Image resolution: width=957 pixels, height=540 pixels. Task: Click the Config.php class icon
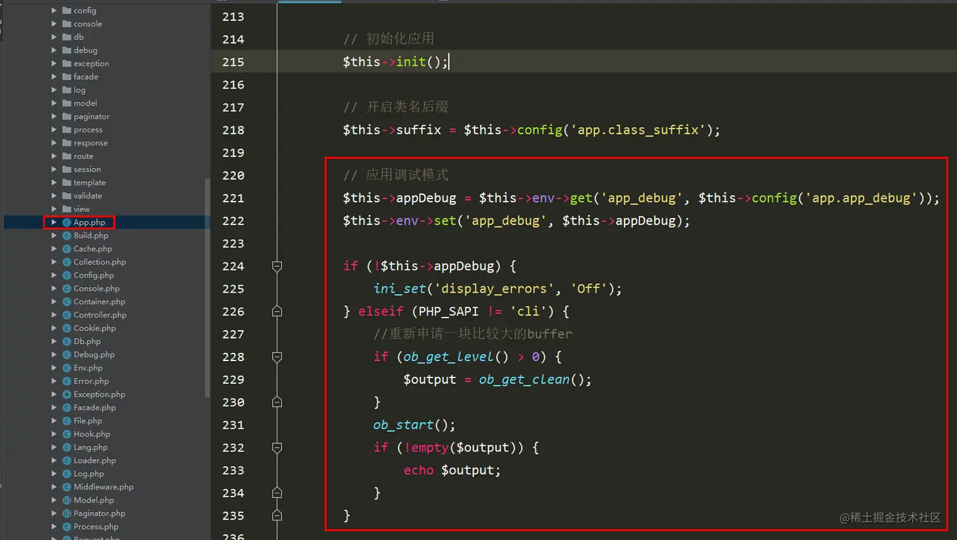point(66,276)
